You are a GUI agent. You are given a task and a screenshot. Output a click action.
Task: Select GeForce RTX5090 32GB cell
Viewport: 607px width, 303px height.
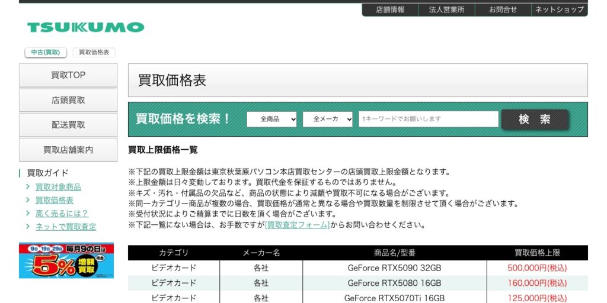click(394, 268)
